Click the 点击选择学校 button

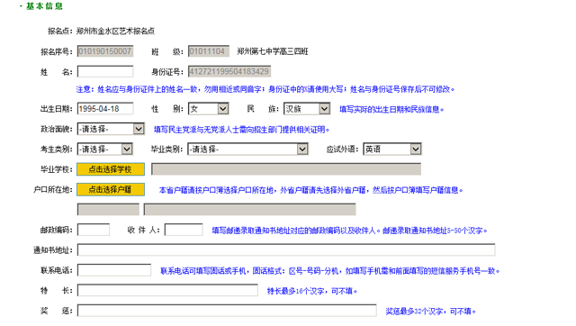tap(111, 169)
